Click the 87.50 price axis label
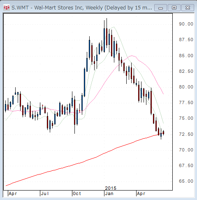 (186, 40)
